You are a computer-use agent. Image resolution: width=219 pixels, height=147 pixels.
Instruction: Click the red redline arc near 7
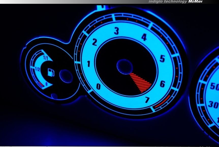pyautogui.click(x=163, y=101)
